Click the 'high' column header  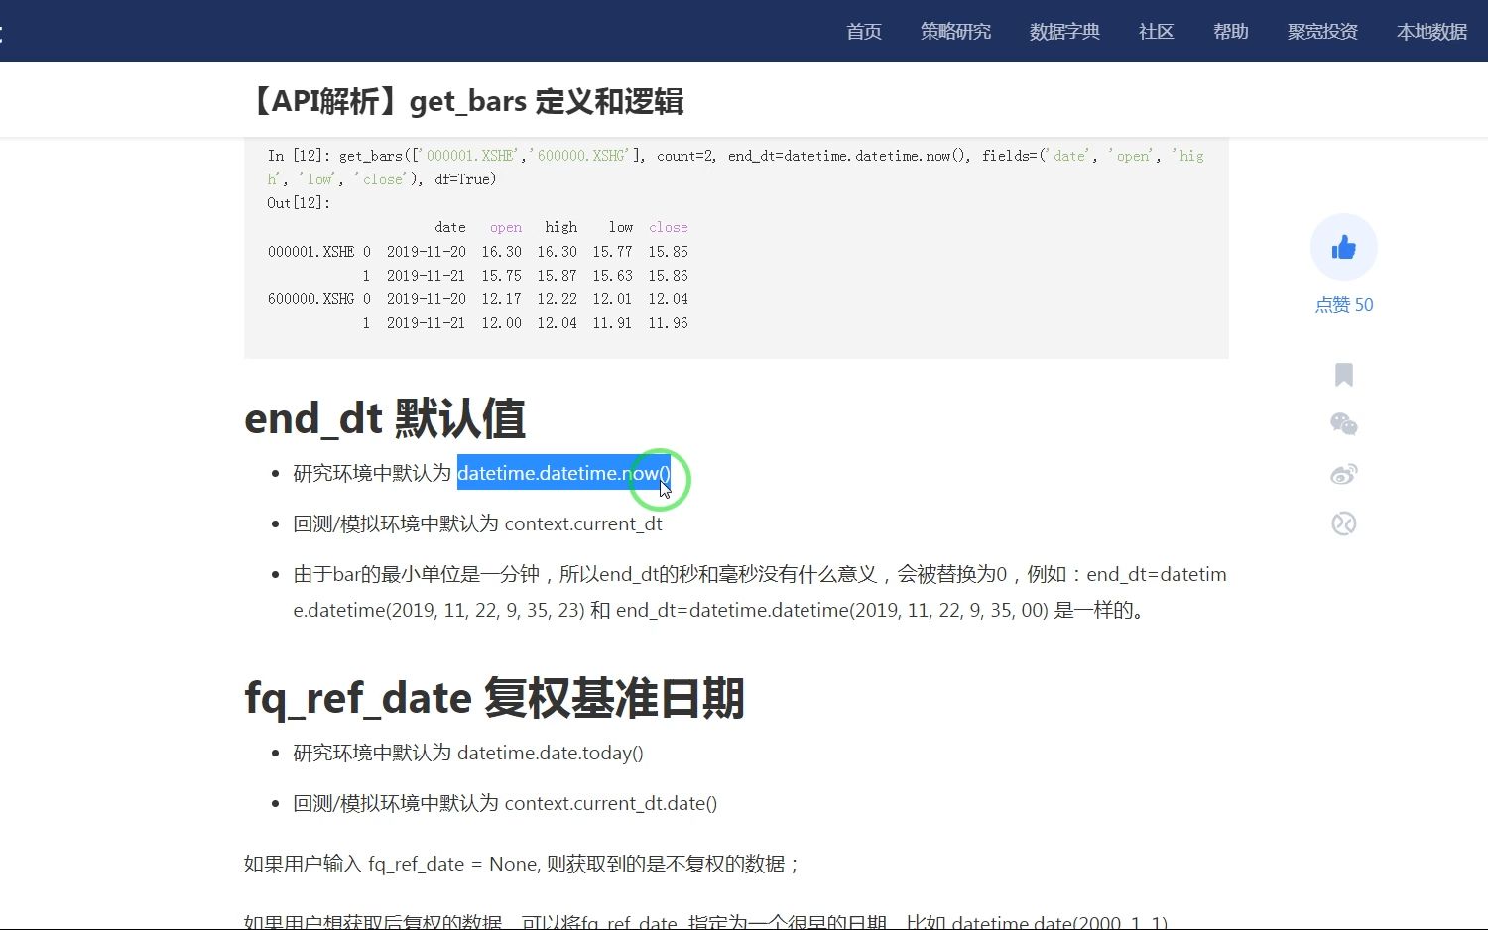(560, 227)
